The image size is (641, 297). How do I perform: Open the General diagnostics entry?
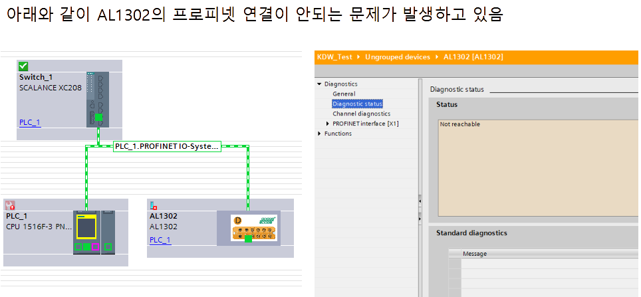click(x=344, y=94)
